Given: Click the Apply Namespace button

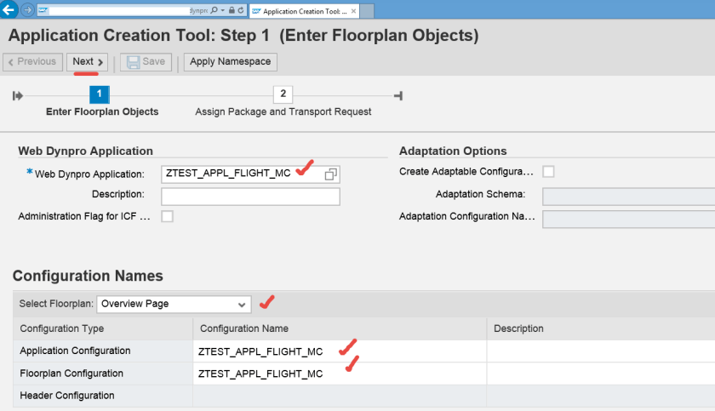Looking at the screenshot, I should coord(230,62).
